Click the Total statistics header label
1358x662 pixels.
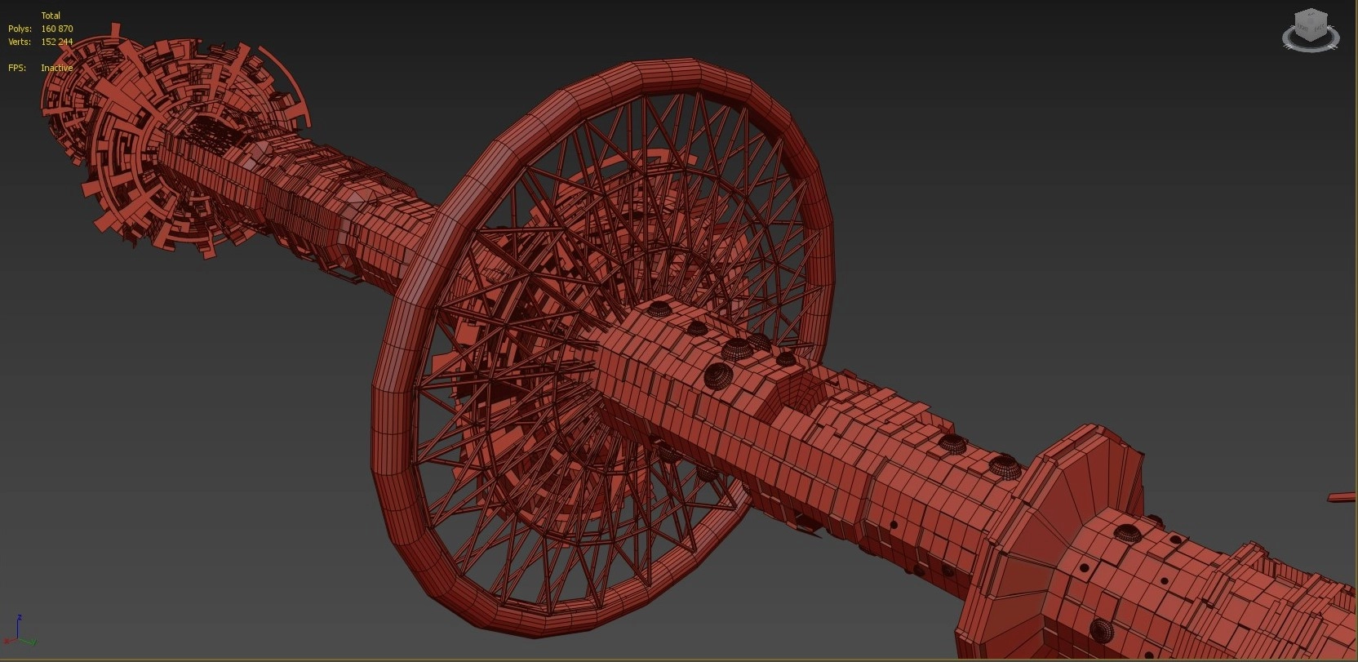pyautogui.click(x=51, y=16)
